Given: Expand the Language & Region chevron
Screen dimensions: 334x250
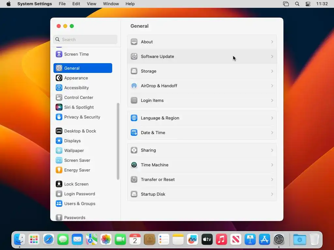Looking at the screenshot, I should coord(272,118).
